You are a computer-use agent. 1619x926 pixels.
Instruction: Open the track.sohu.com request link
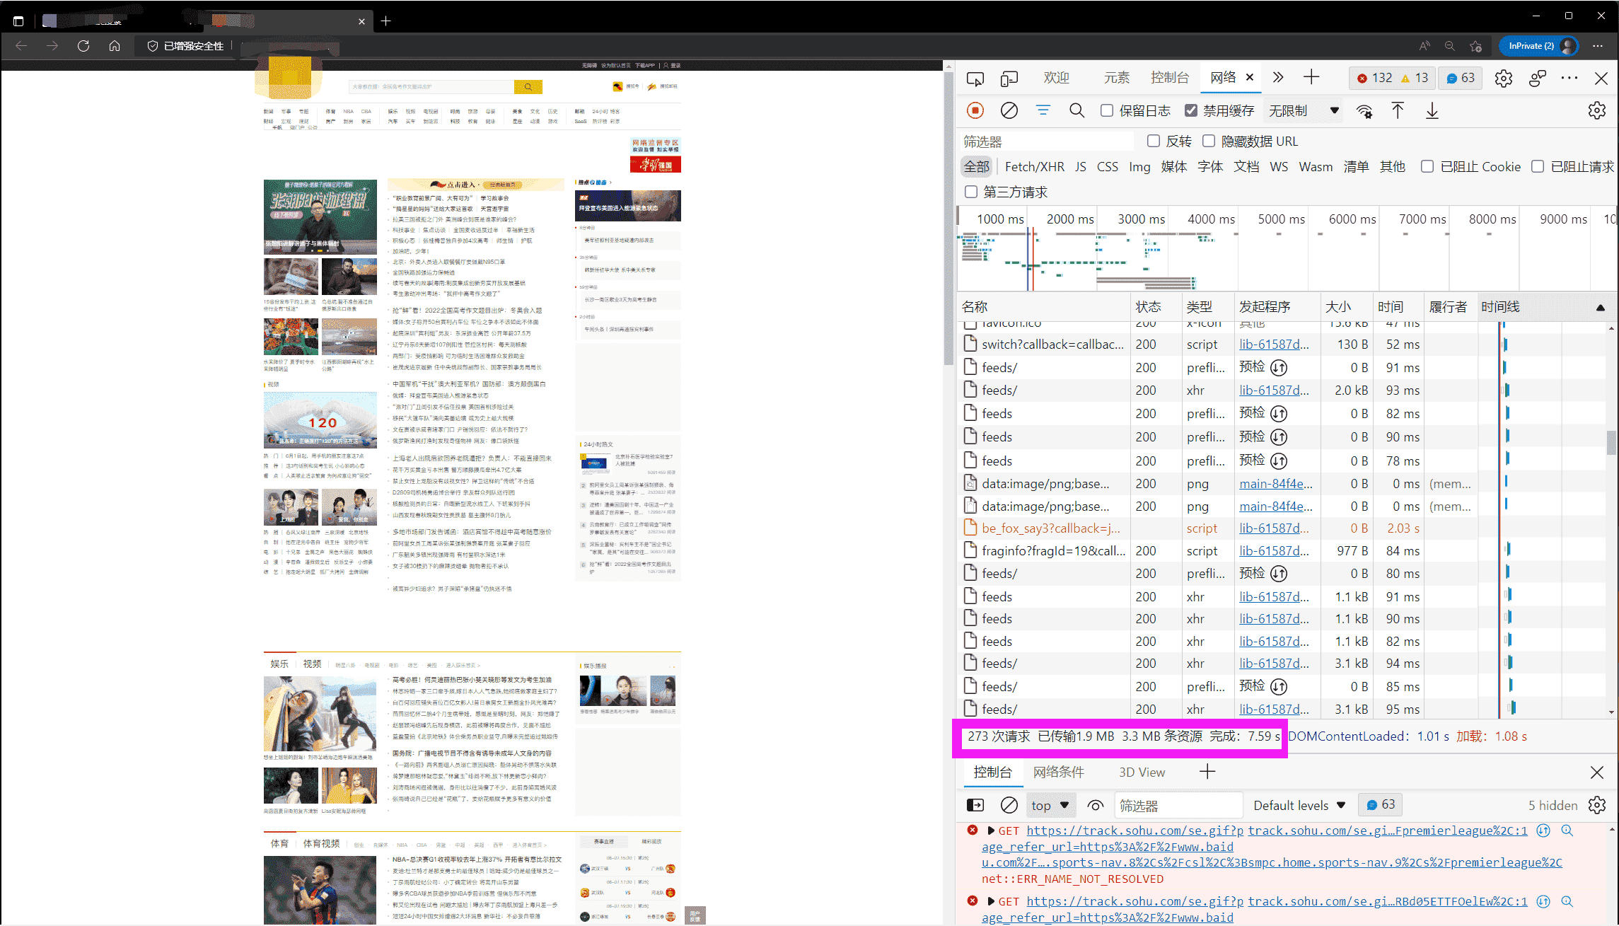[x=1132, y=830]
